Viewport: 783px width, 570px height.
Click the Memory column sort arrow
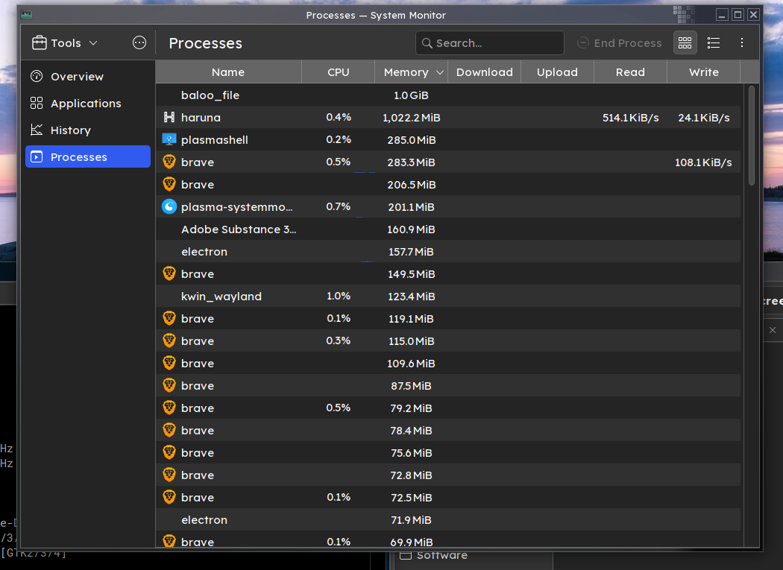439,72
